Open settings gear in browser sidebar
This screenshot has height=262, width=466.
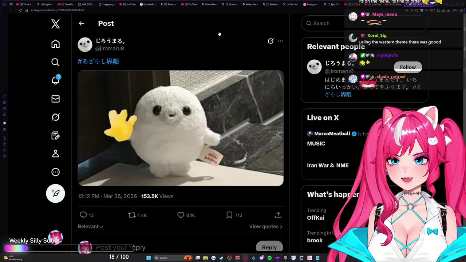(4, 156)
